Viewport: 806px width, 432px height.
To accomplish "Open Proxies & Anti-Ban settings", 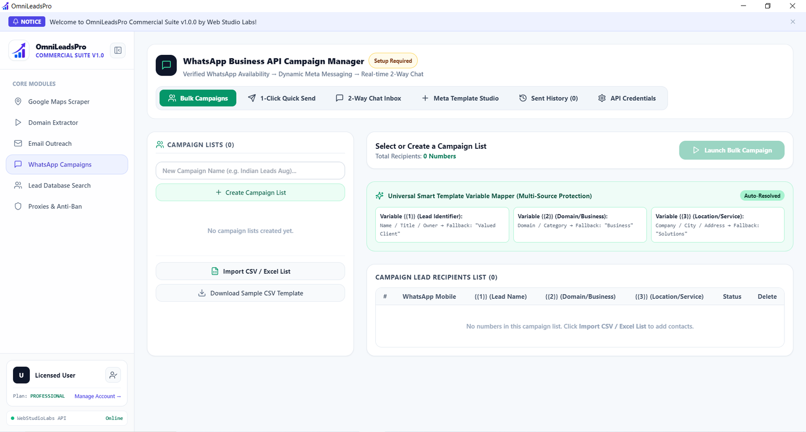I will 66,207.
